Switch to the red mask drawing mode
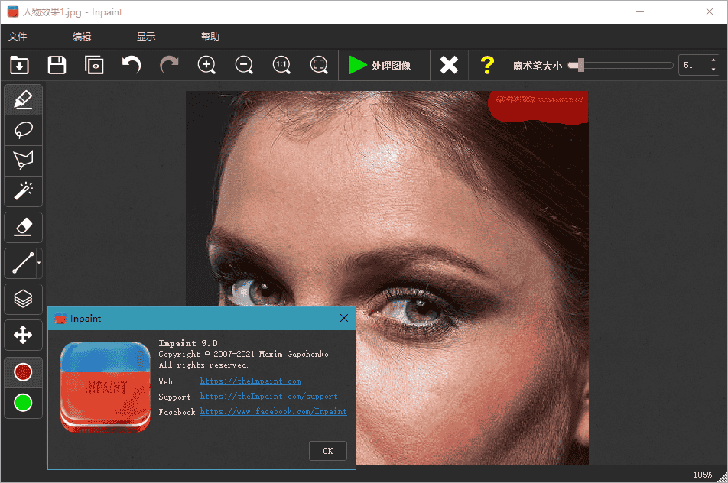728x483 pixels. (23, 372)
